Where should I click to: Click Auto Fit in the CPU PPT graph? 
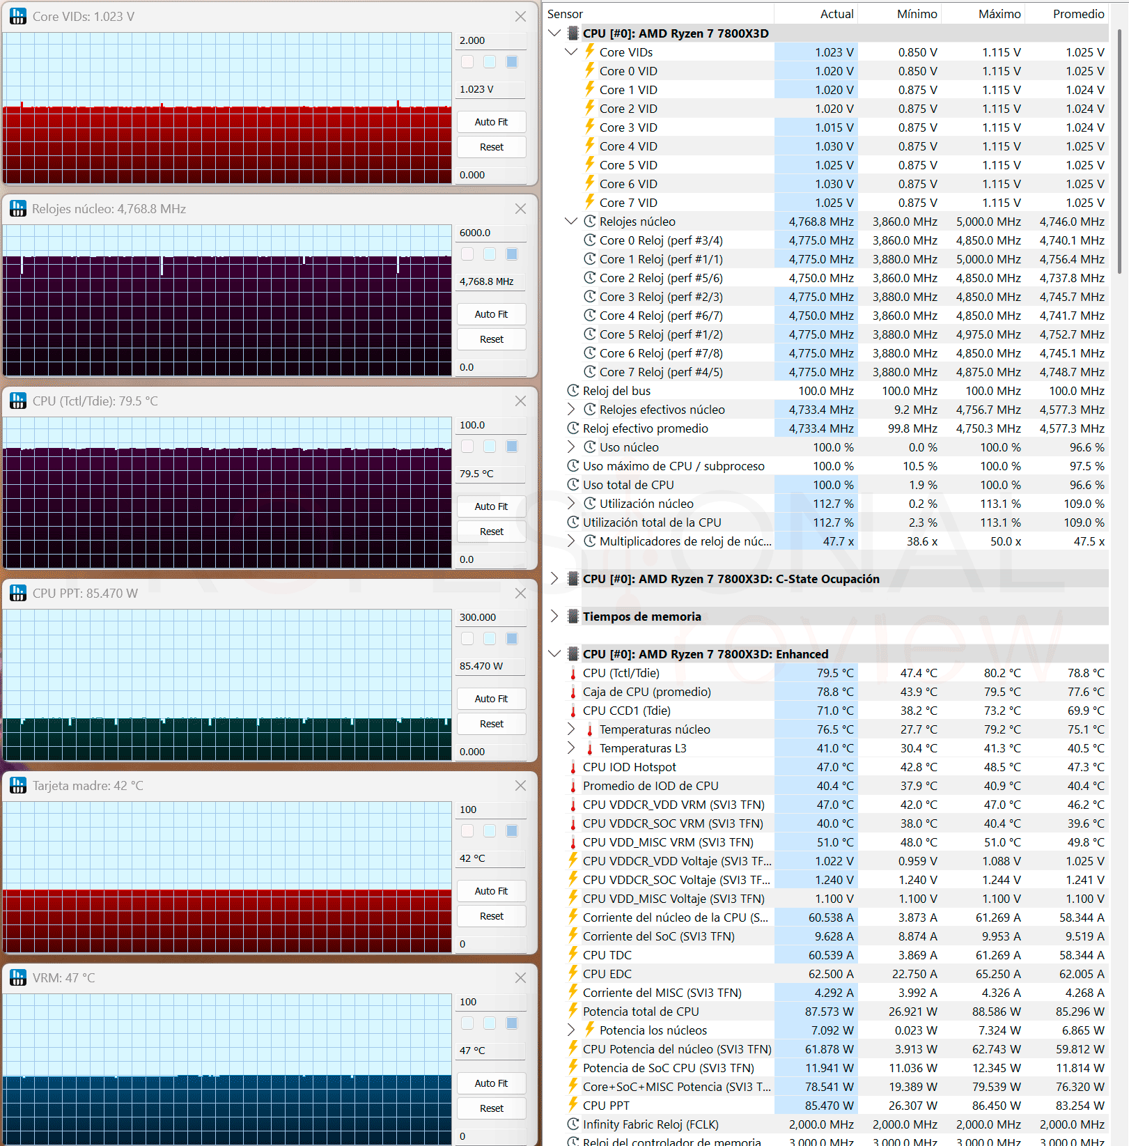(491, 699)
